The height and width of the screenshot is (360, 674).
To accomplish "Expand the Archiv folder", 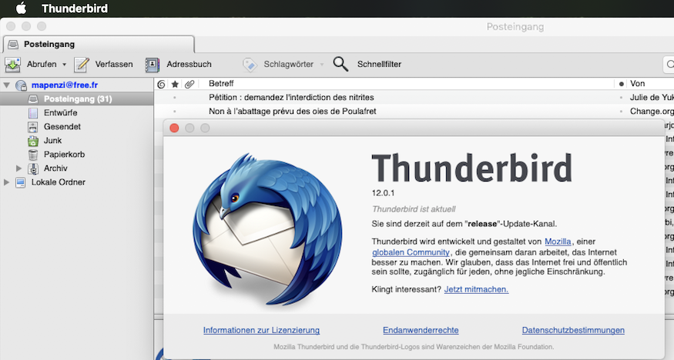I will point(19,168).
